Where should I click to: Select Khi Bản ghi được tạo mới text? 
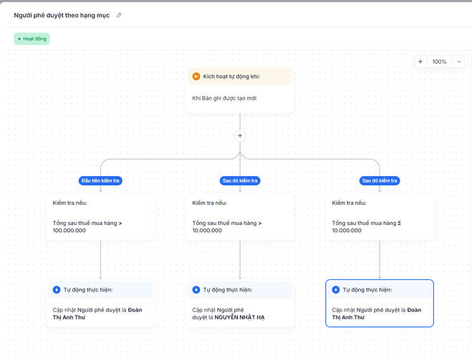click(x=224, y=98)
